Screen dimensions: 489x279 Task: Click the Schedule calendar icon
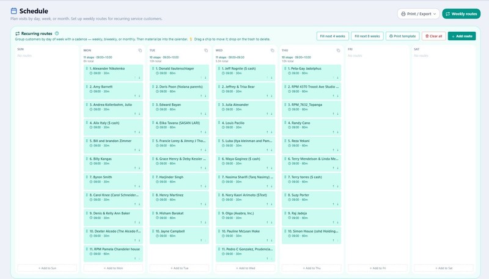point(13,11)
